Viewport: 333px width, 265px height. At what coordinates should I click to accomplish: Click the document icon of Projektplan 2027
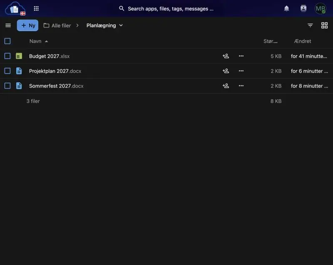19,71
